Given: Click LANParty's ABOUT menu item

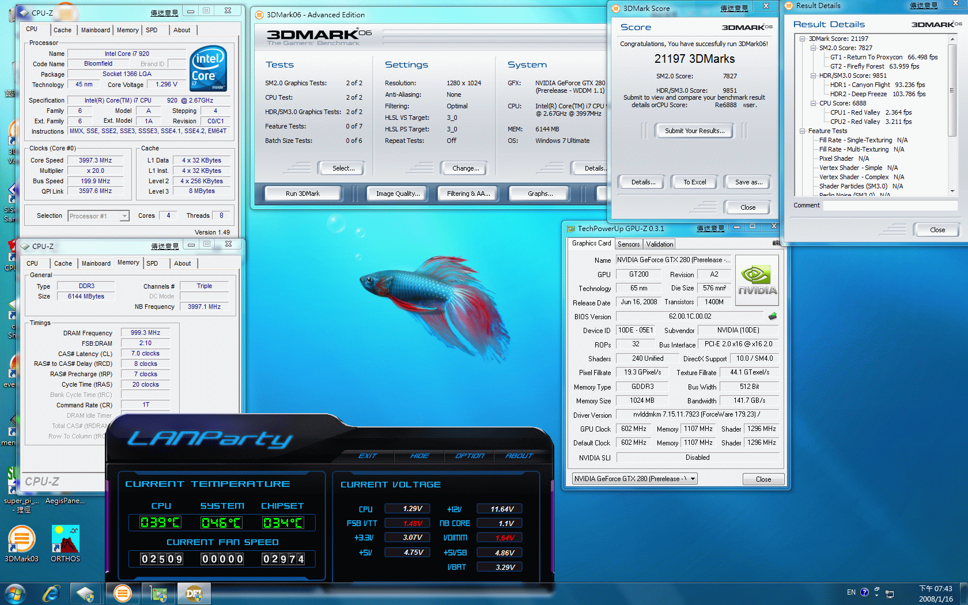Looking at the screenshot, I should pyautogui.click(x=519, y=456).
